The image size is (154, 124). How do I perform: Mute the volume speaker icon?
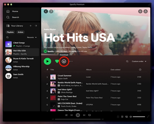click(131, 117)
